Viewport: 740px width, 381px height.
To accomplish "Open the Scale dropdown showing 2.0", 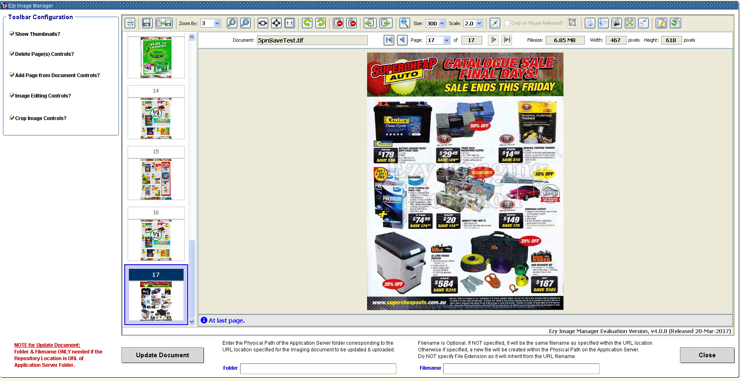I will click(479, 23).
